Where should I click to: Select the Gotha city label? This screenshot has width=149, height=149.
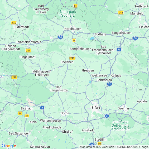pos(65,113)
